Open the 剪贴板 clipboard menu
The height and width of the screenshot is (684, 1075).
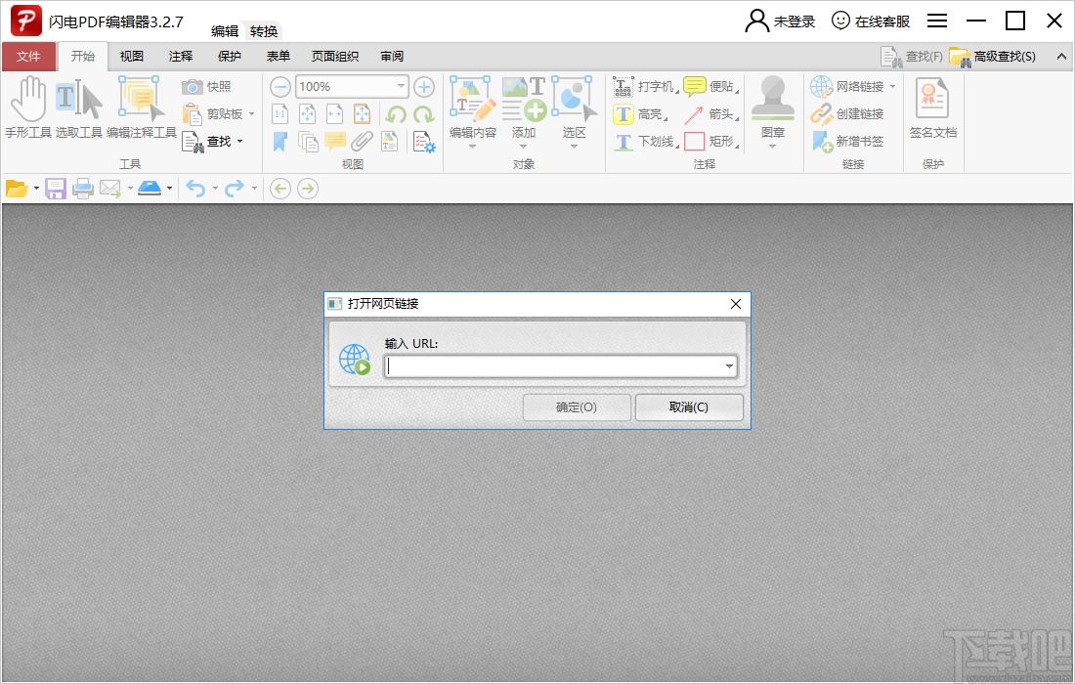219,113
